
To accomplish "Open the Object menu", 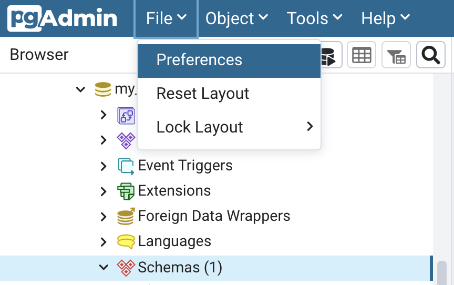I will pos(236,18).
